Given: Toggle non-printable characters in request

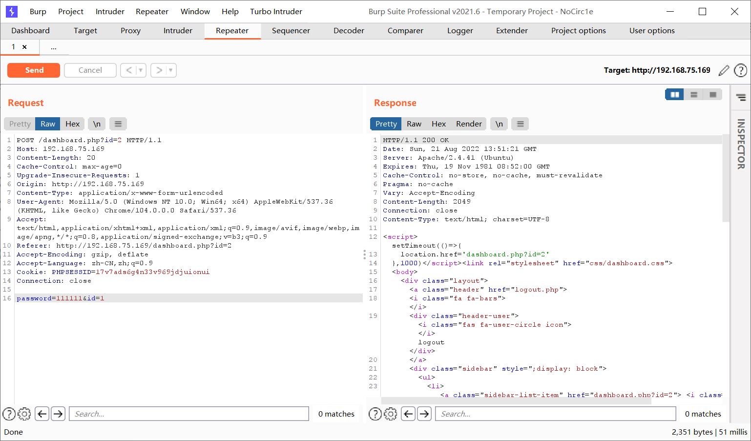Looking at the screenshot, I should (97, 124).
